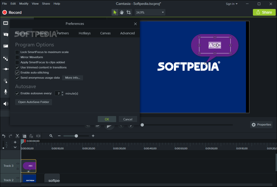The image size is (277, 187).
Task: Expand ABC callout clip effects triangle
Action: 28,171
